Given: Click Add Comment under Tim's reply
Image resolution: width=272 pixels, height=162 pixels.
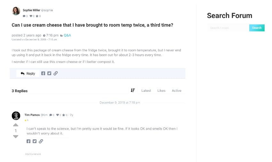Looking at the screenshot, I should tap(33, 154).
